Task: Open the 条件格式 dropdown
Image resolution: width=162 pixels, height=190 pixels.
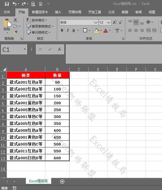Action: [x=37, y=20]
